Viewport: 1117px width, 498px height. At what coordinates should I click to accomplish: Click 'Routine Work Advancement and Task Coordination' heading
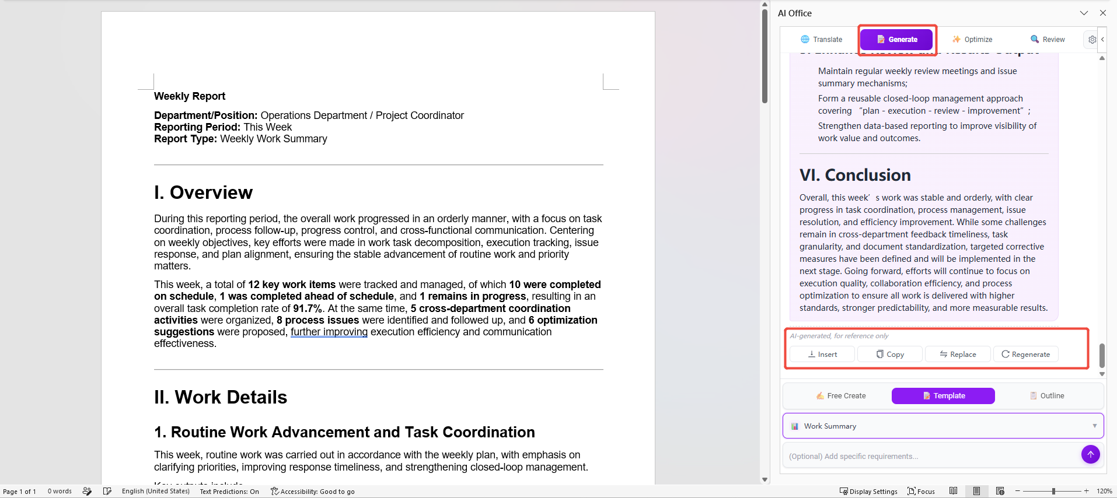point(344,432)
